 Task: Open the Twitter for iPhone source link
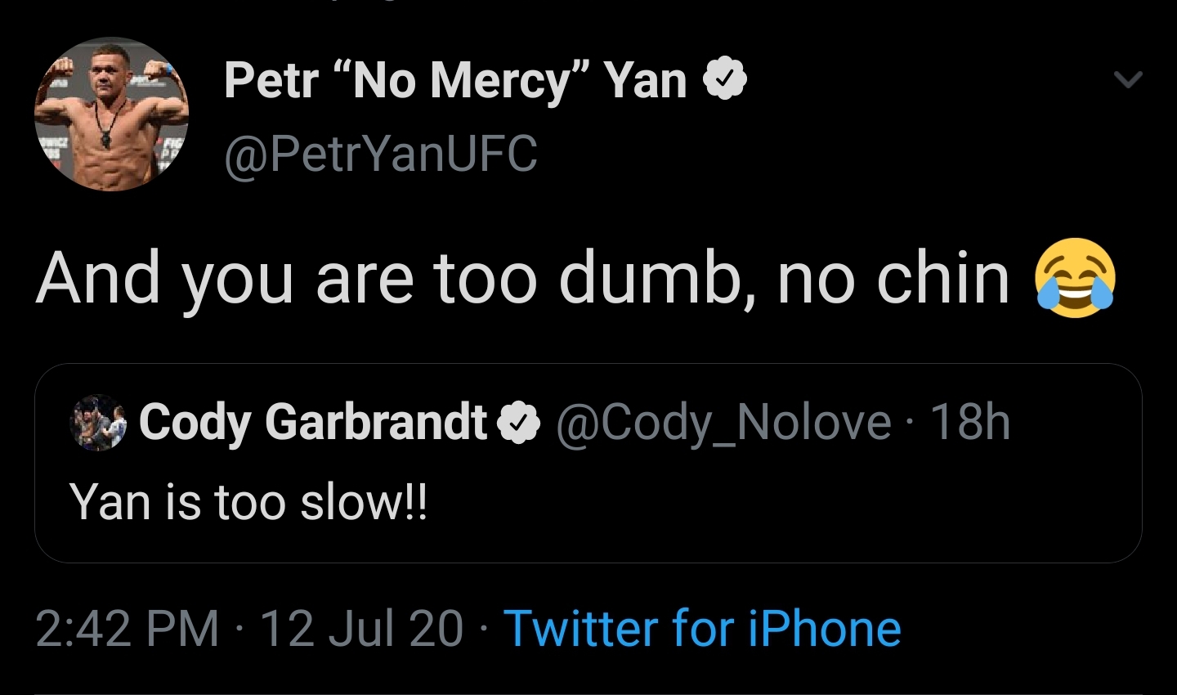702,629
